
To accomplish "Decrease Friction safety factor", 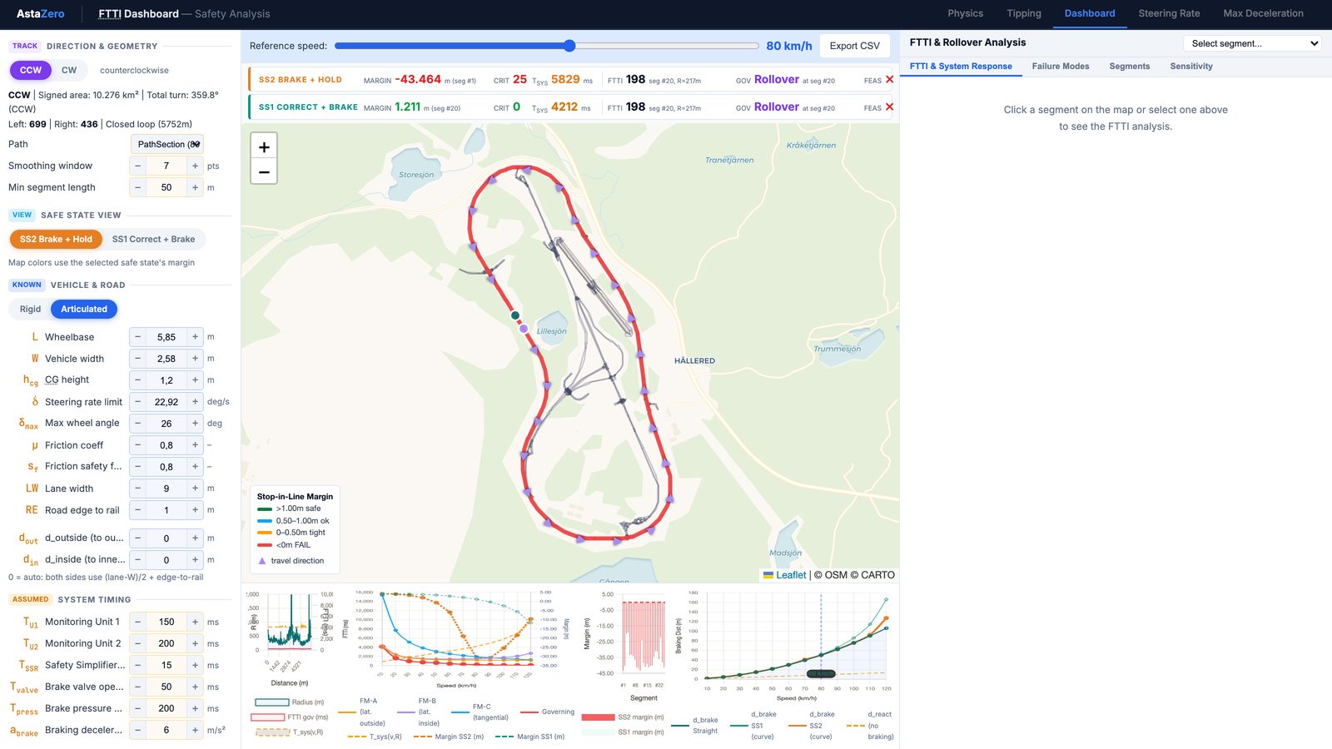I will coord(137,467).
